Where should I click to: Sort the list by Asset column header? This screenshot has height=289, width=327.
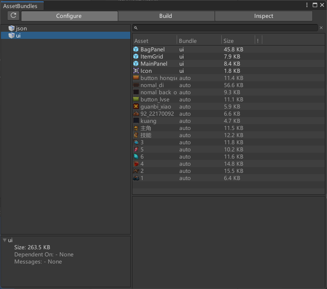point(154,41)
